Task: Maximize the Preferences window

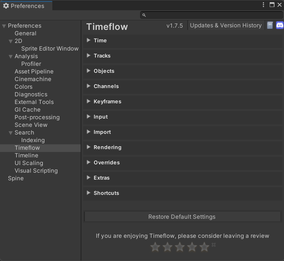Action: coord(272,5)
